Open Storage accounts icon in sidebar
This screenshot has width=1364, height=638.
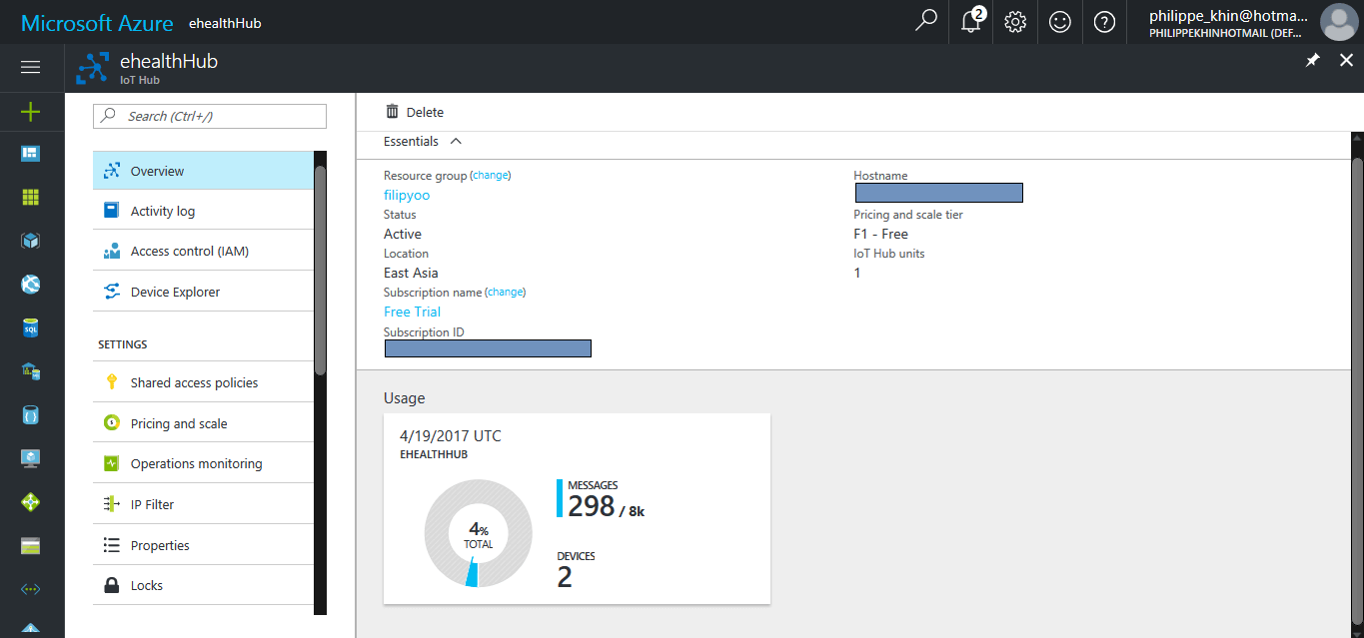(30, 546)
